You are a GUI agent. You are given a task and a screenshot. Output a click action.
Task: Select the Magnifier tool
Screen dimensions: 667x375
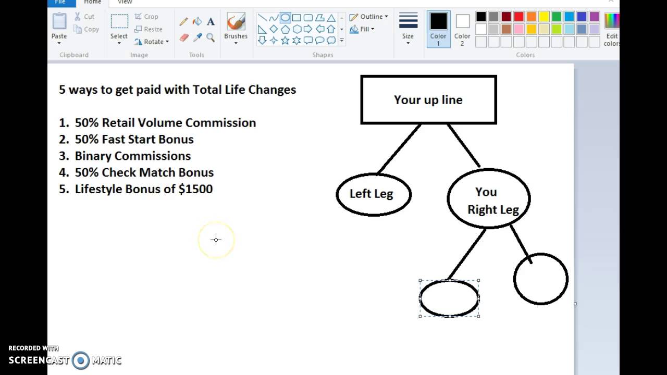[x=211, y=37]
